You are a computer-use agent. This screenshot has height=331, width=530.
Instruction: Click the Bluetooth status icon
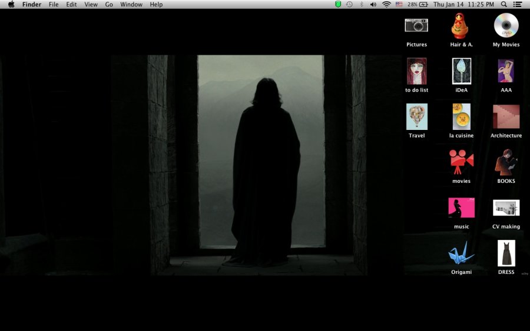coord(362,4)
